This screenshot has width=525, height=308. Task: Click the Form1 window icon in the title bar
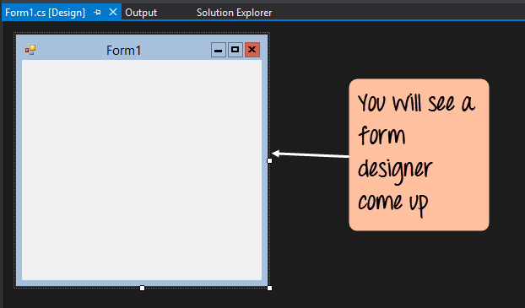pos(30,50)
